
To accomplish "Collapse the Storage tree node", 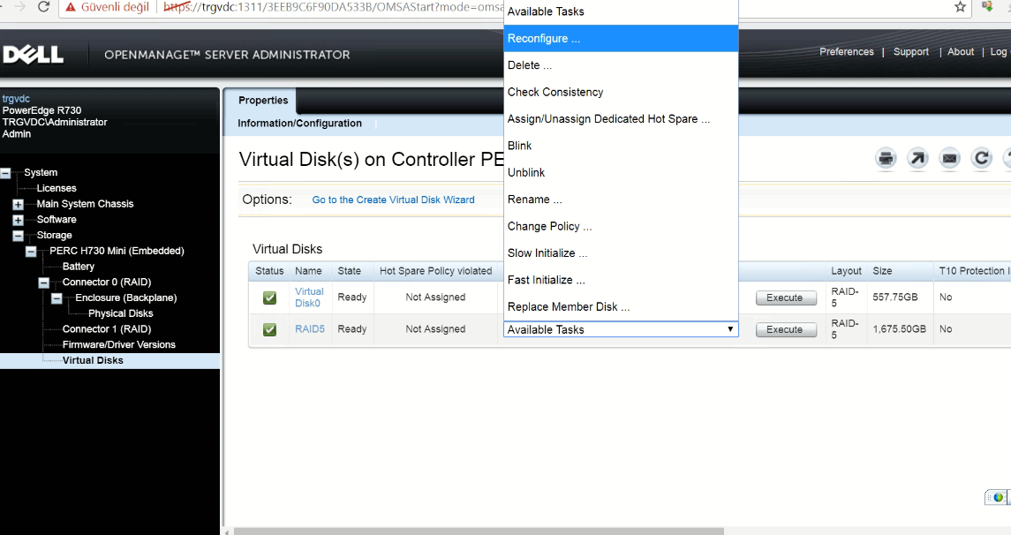I will [19, 236].
